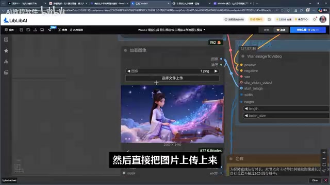
Task: Toggle collapse dot of WanImageToVideo node
Action: [243, 56]
